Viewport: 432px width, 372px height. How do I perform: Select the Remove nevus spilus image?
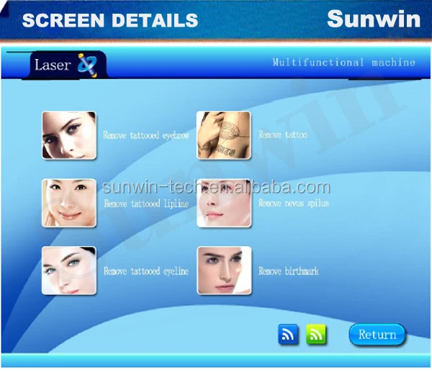(224, 203)
